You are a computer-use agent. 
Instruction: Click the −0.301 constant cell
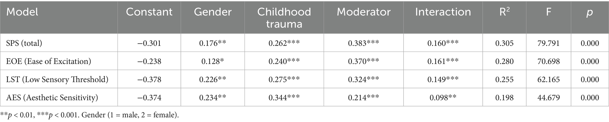149,43
